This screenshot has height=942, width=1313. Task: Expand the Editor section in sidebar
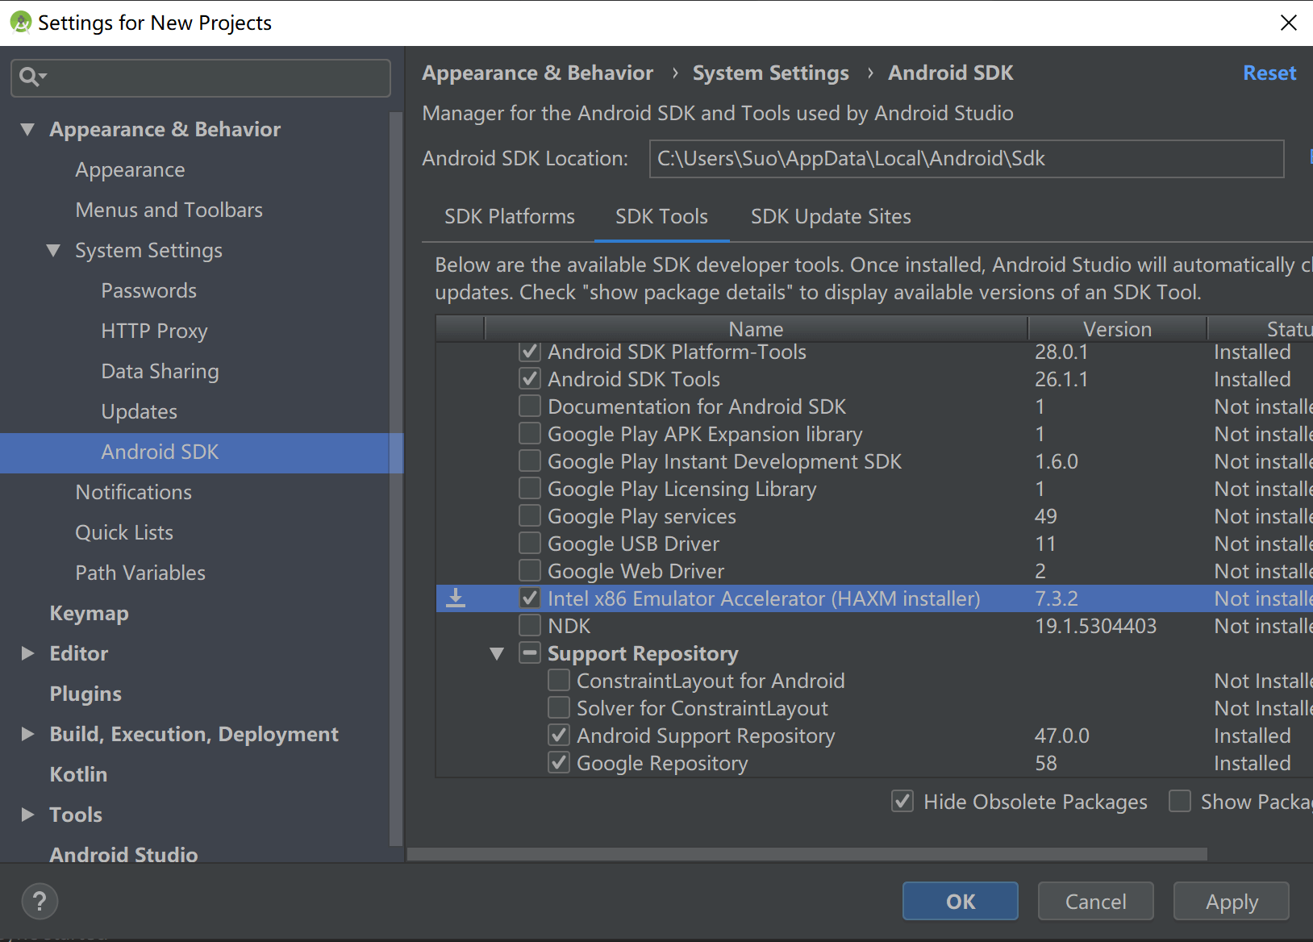click(x=27, y=653)
